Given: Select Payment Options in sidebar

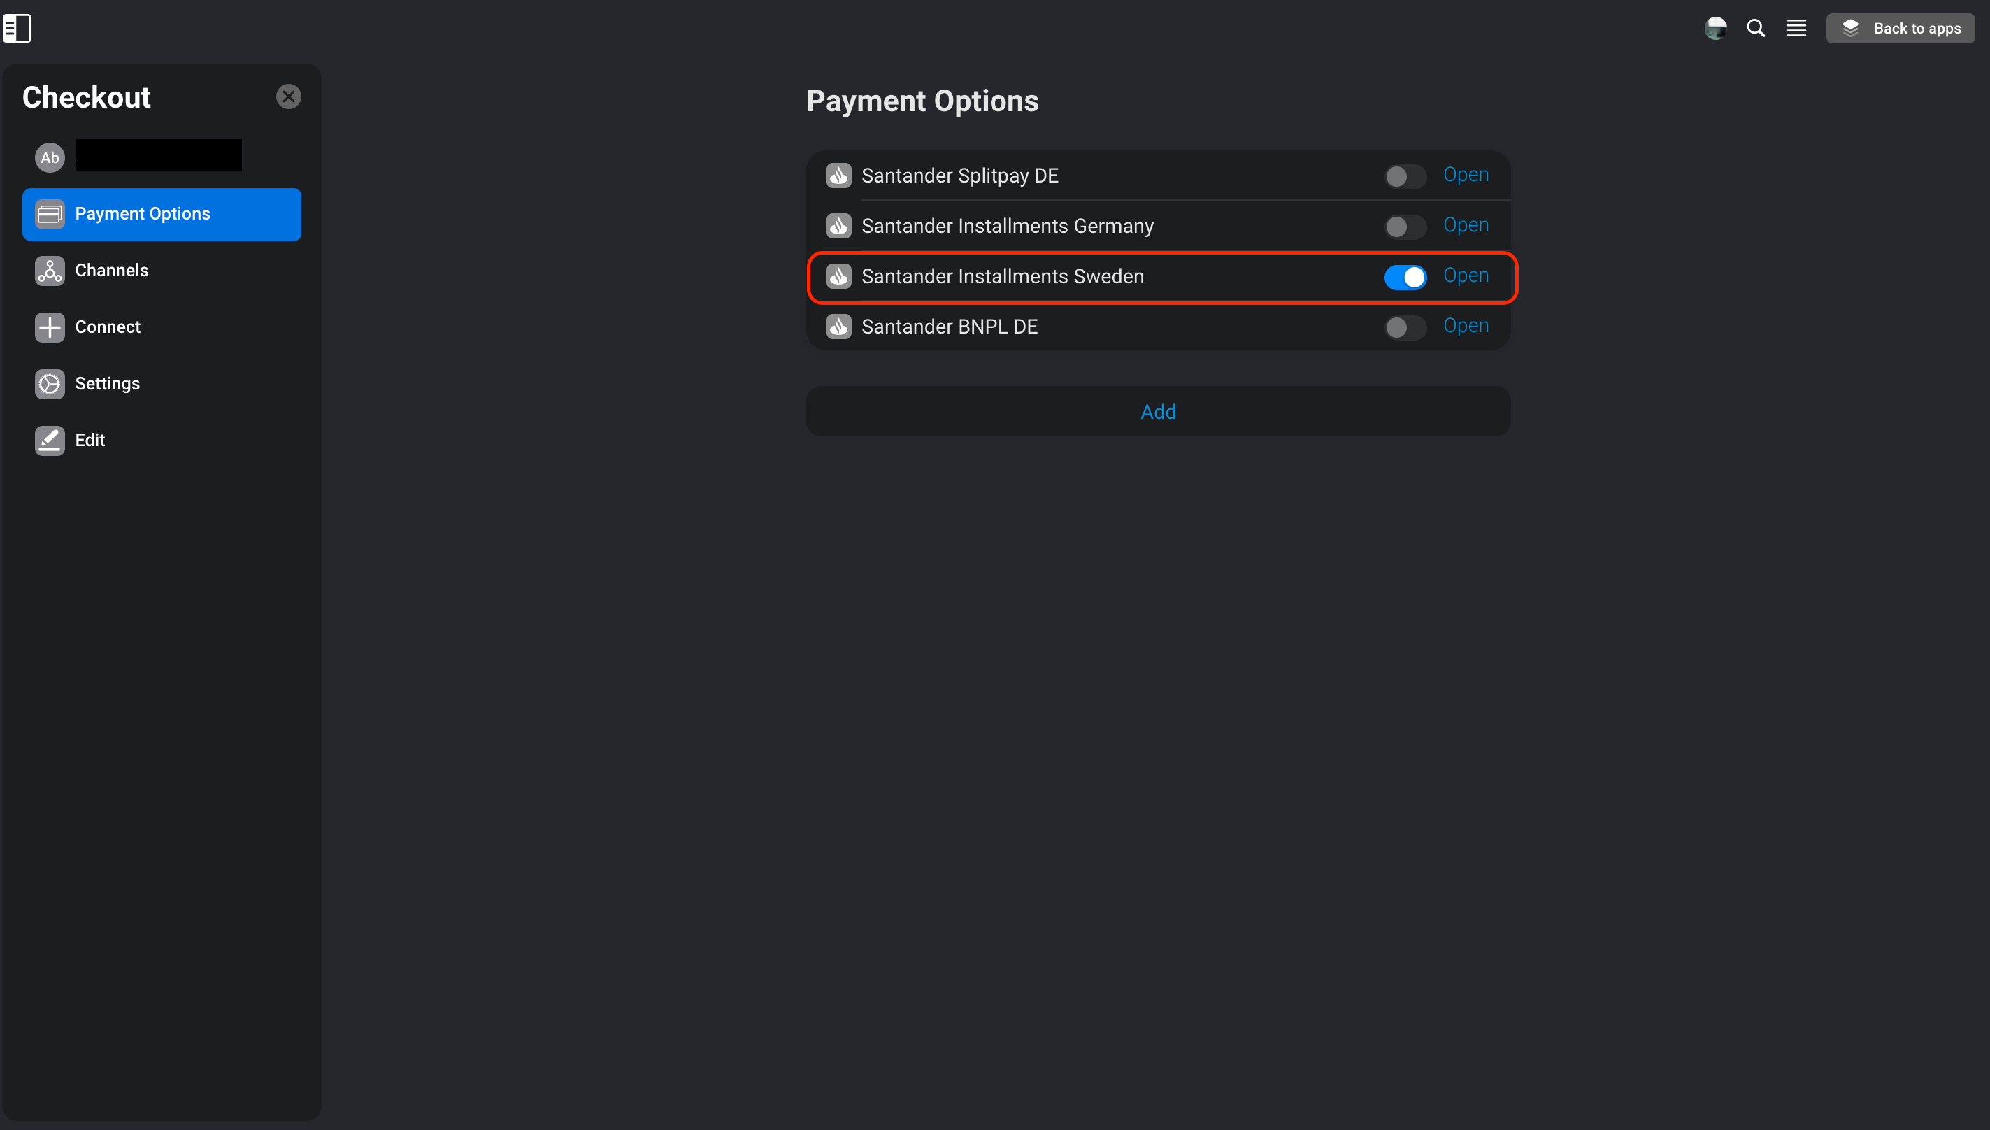Looking at the screenshot, I should pos(162,214).
